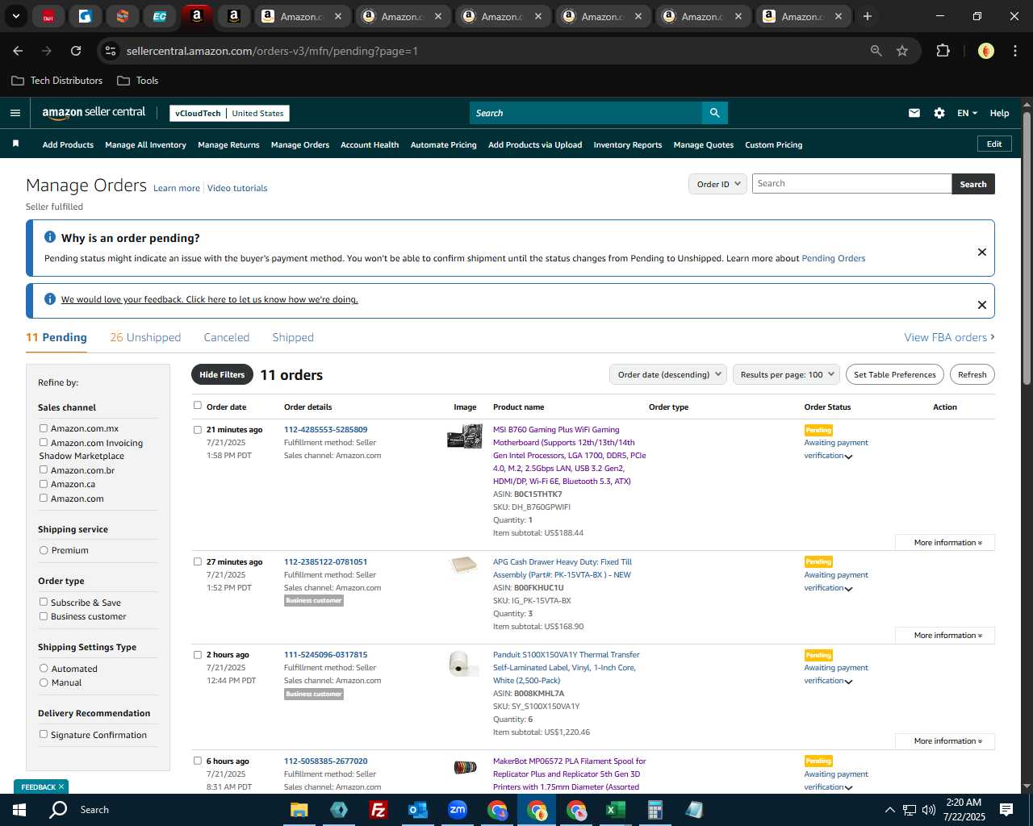Open a new browser tab
The width and height of the screenshot is (1033, 826).
coord(868,16)
